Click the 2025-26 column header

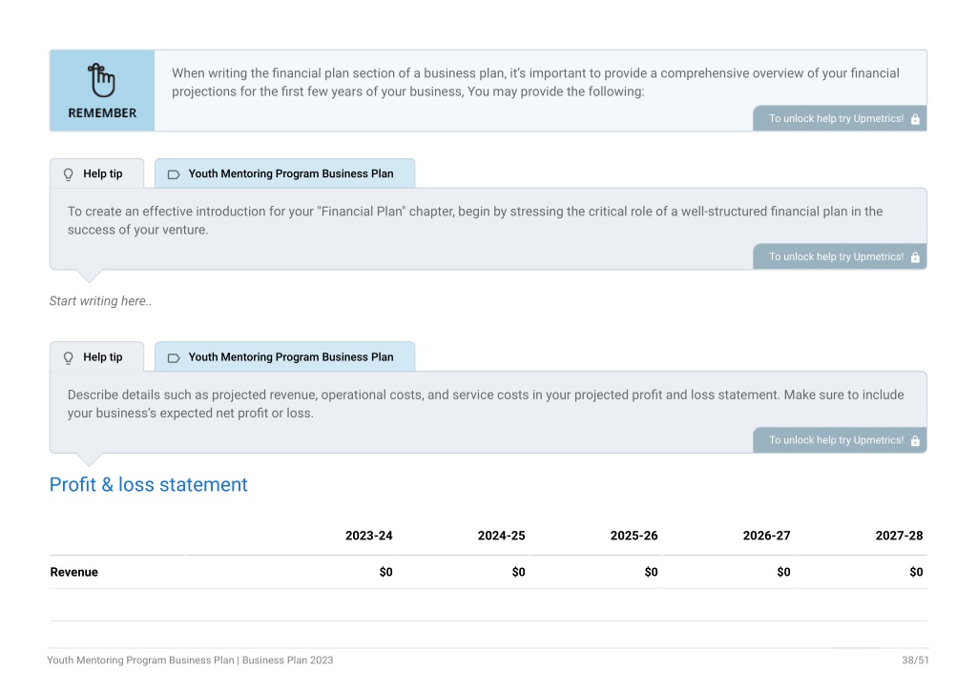tap(634, 536)
